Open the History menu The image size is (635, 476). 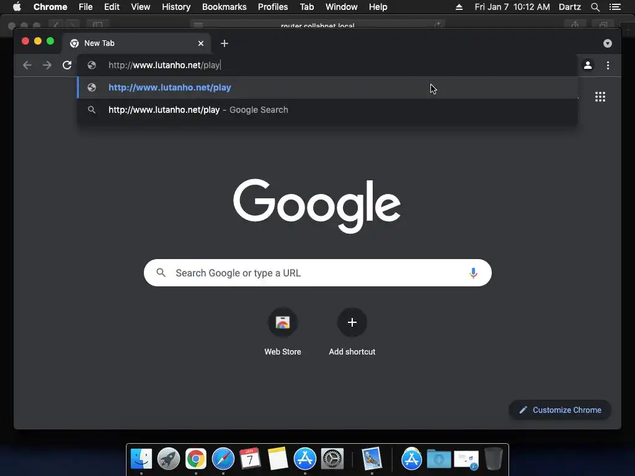(x=176, y=7)
